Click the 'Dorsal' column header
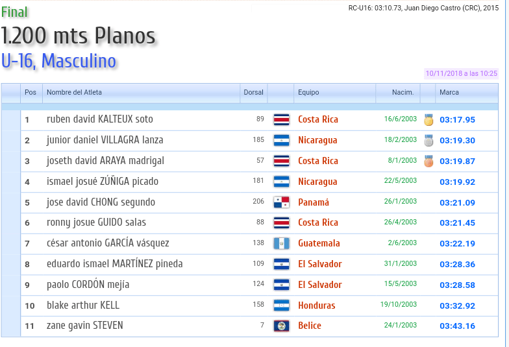This screenshot has width=509, height=347. pyautogui.click(x=253, y=92)
